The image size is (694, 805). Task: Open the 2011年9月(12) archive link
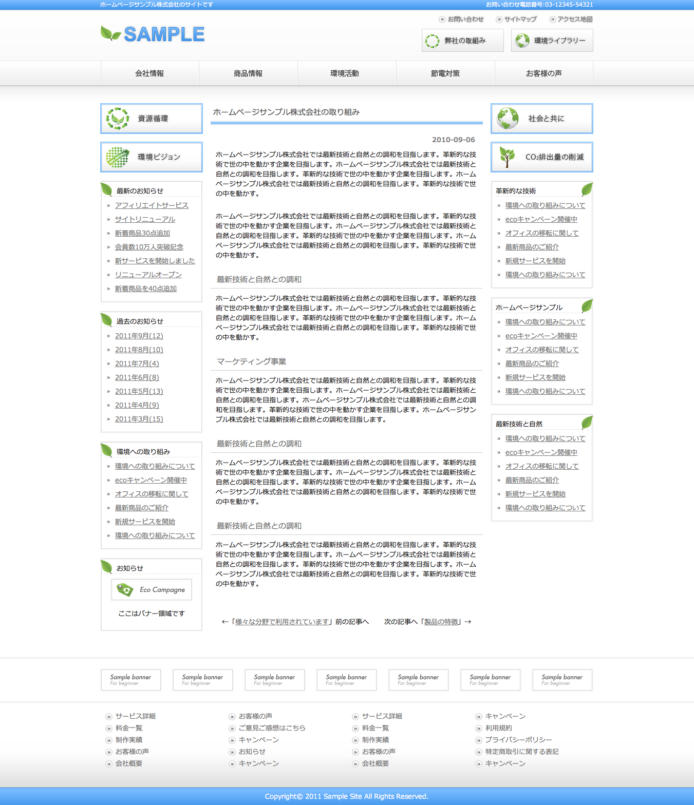coord(139,336)
